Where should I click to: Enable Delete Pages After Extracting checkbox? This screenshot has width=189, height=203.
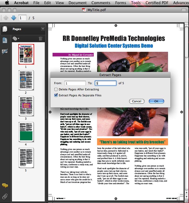tap(56, 89)
